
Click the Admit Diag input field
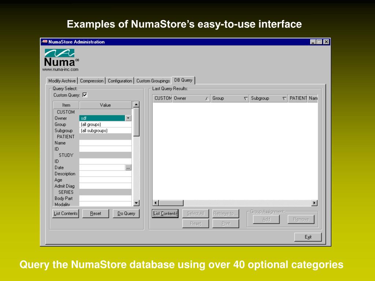coord(105,186)
